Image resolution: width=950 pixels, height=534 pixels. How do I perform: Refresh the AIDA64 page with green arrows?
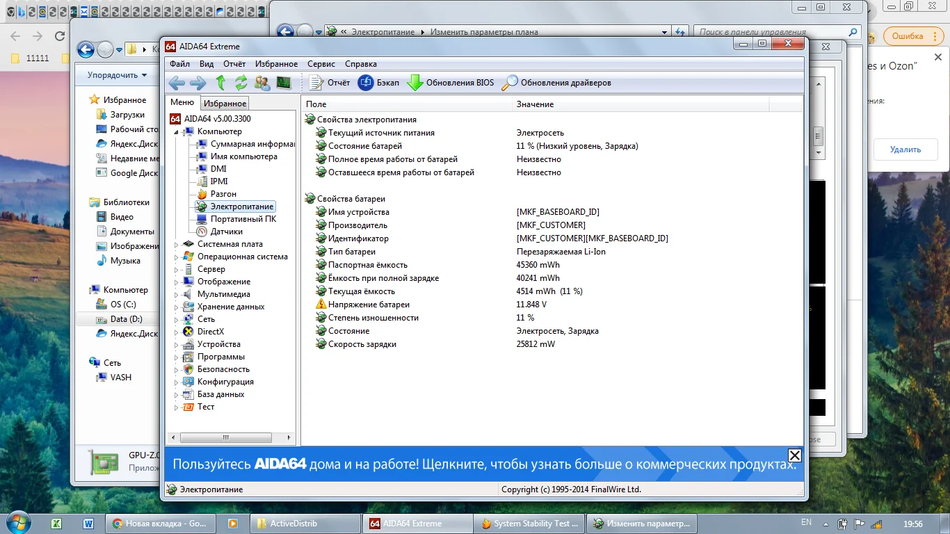tap(241, 83)
